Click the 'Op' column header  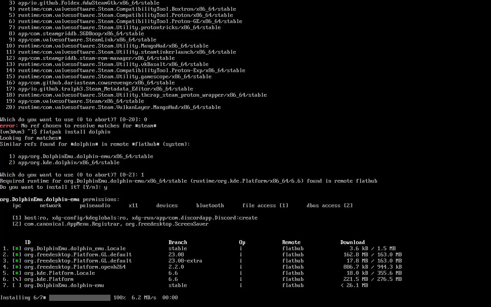(242, 243)
